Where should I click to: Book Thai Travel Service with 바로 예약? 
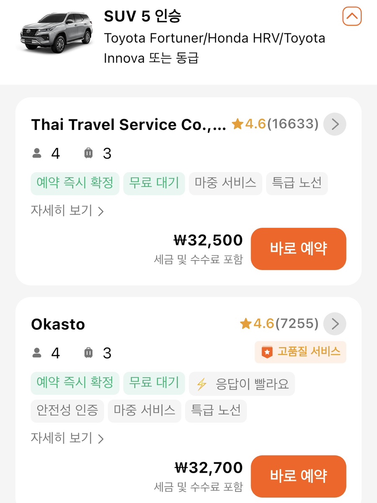coord(298,249)
